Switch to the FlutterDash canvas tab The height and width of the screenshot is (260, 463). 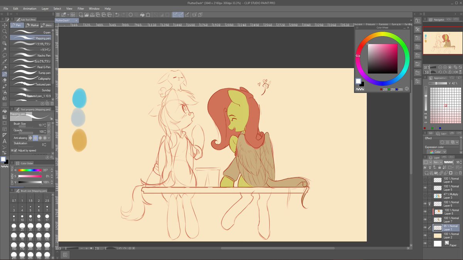tap(66, 20)
